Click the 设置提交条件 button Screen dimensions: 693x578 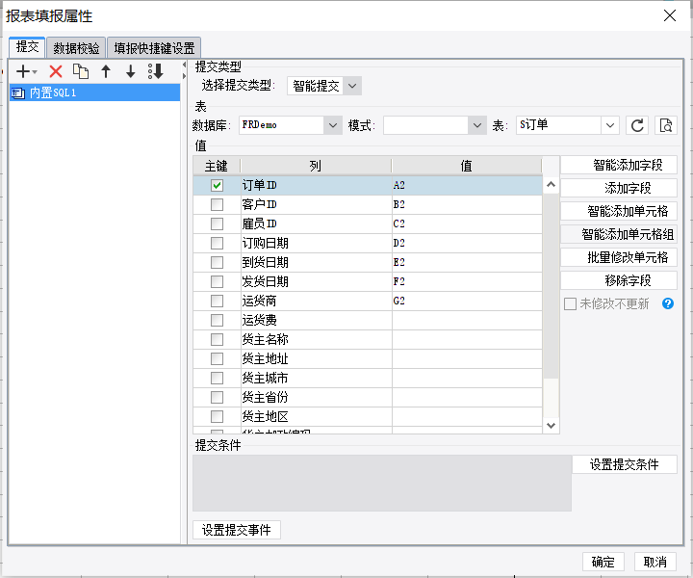pos(624,464)
